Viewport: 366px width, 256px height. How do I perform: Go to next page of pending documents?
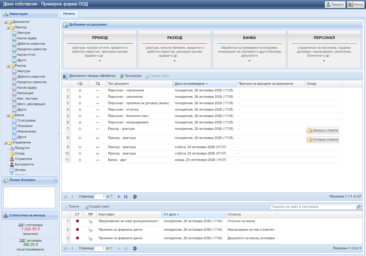pos(119,197)
